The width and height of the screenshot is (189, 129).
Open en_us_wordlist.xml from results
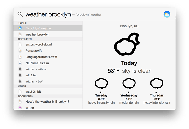pos(48,44)
